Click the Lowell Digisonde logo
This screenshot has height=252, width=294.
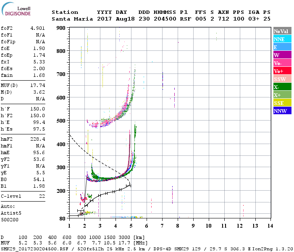tap(16, 9)
